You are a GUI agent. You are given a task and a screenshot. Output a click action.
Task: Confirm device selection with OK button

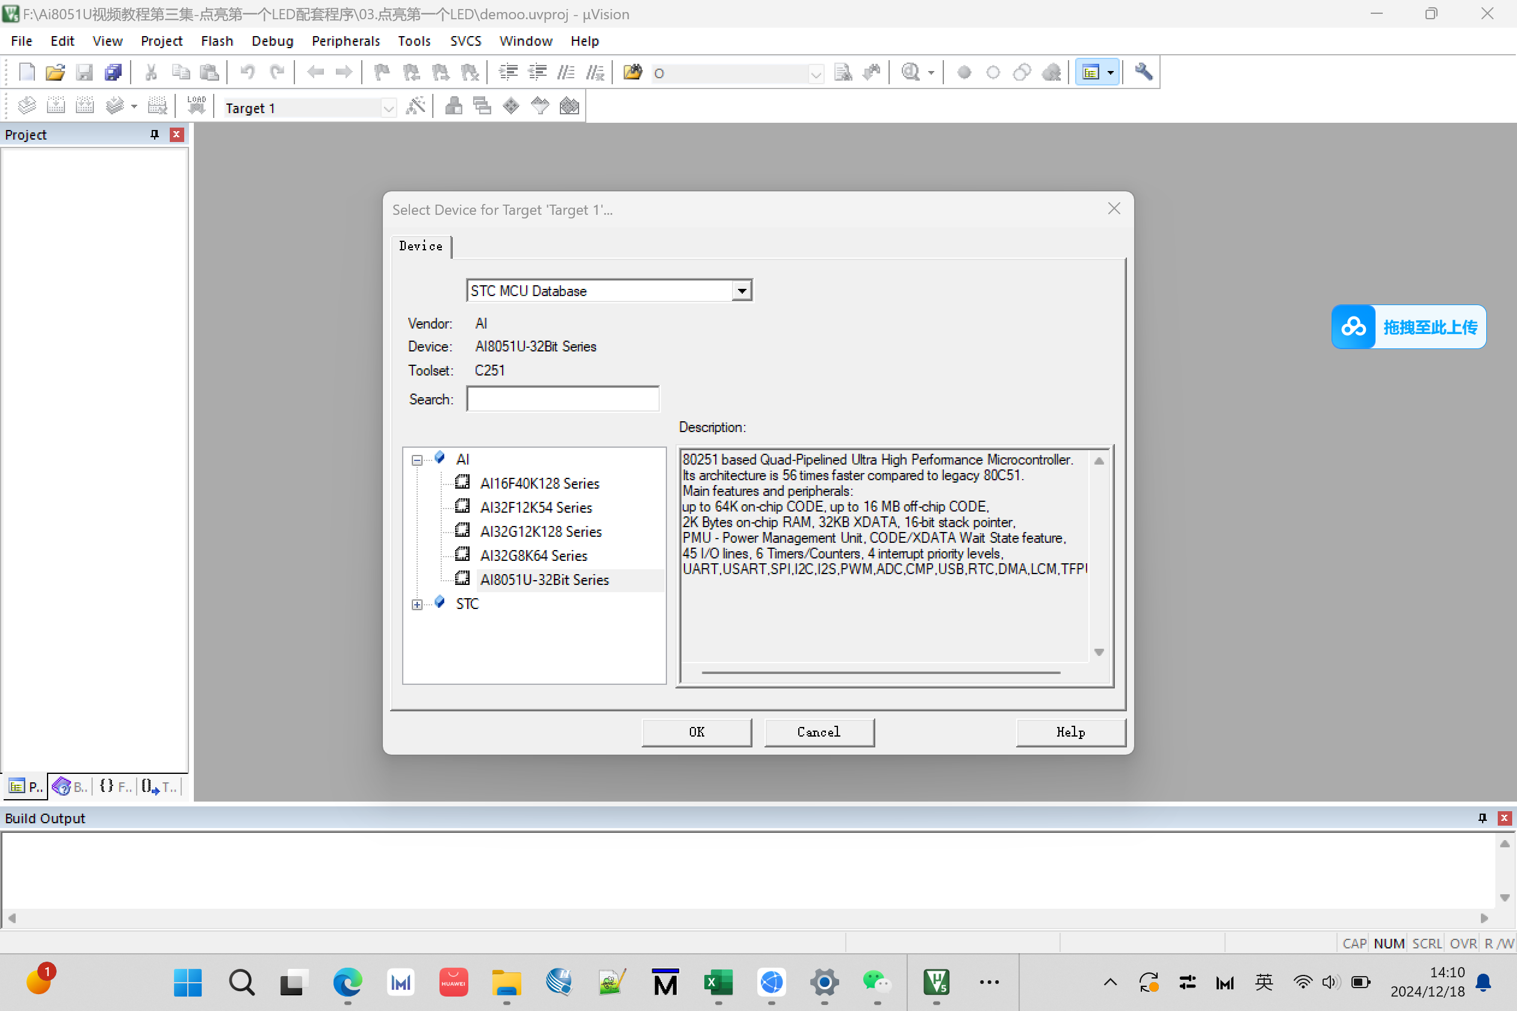coord(696,732)
